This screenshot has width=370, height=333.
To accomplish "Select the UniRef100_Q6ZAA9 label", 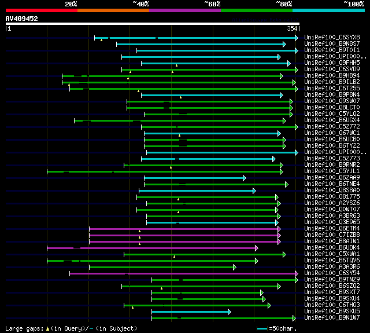I will point(332,178).
